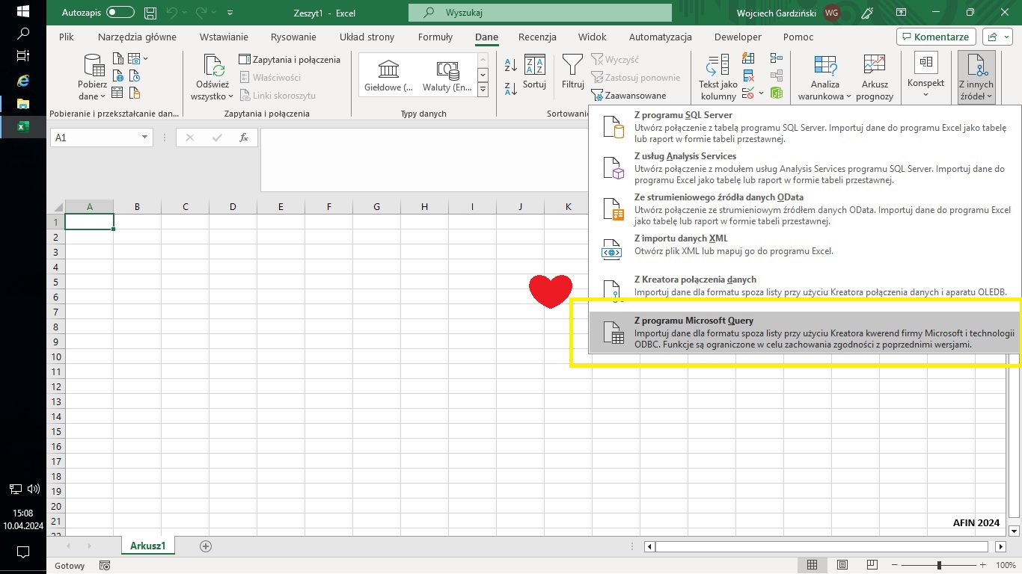Click the insert function fx icon
This screenshot has height=574, width=1022.
point(243,138)
